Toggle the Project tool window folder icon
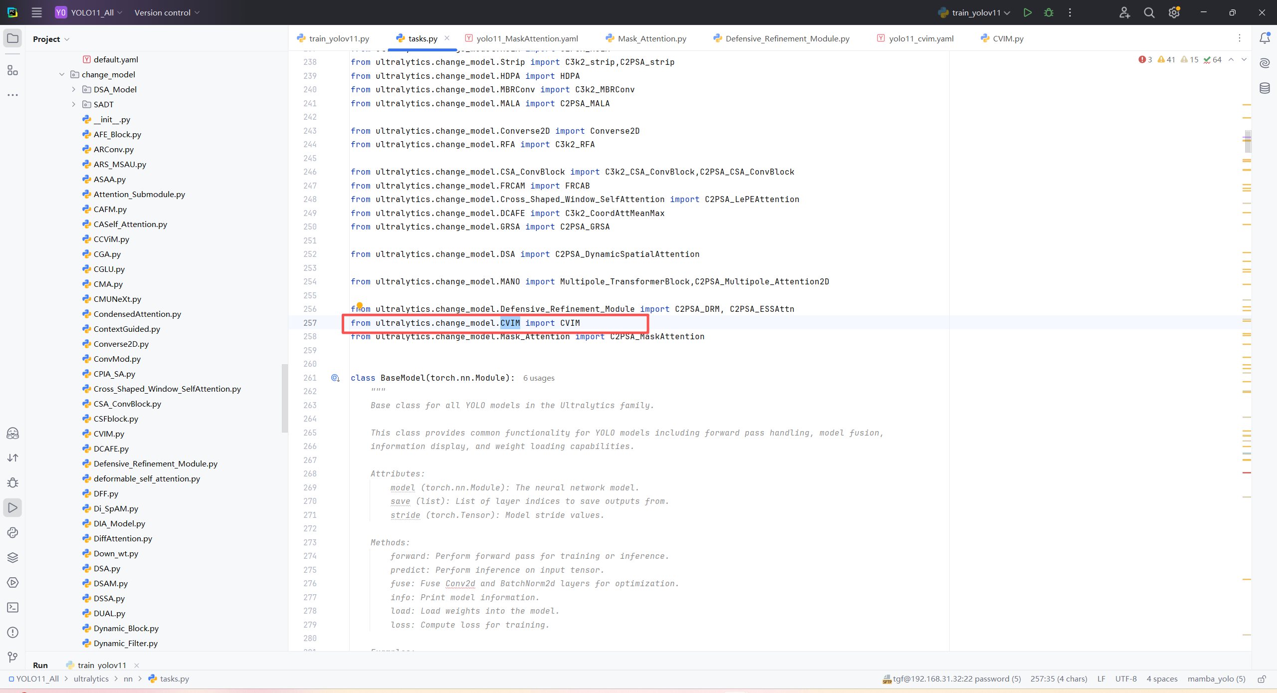Viewport: 1277px width, 693px height. 13,38
